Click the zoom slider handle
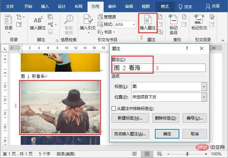Screen dimensions: 228x158 point(187,154)
